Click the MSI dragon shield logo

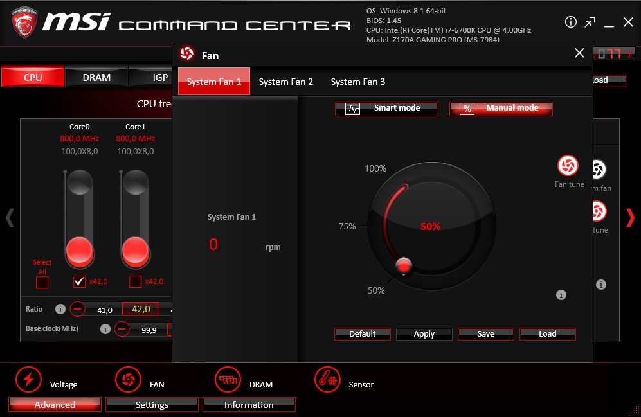[24, 21]
